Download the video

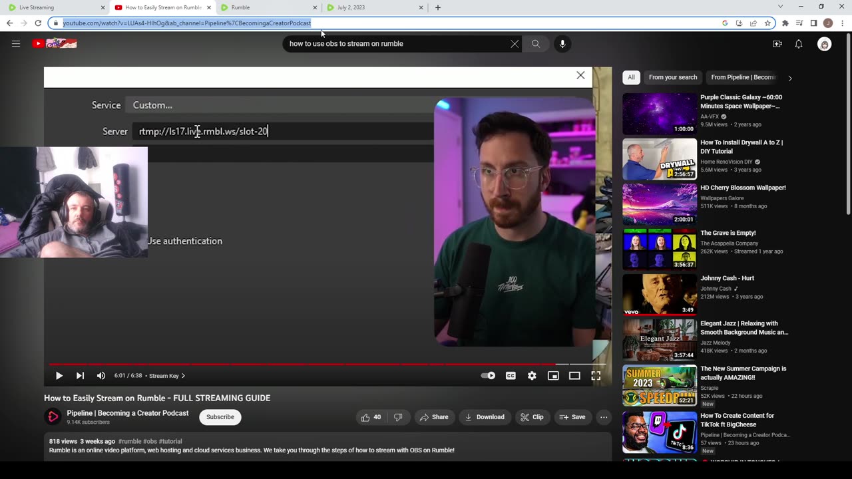(485, 417)
